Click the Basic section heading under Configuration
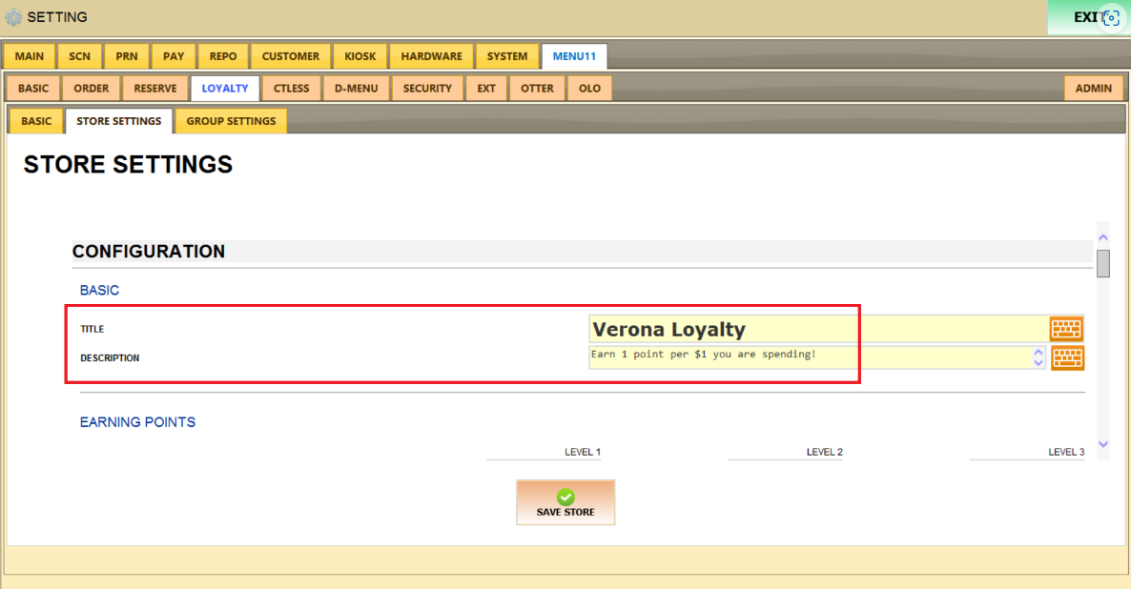 99,291
